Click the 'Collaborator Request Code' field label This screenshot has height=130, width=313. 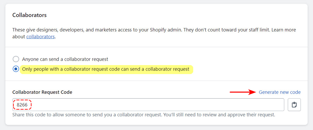click(42, 92)
